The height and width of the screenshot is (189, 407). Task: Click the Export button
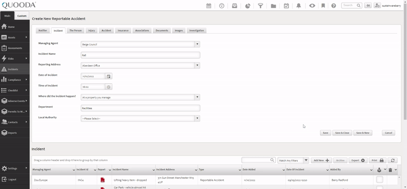[358, 161]
